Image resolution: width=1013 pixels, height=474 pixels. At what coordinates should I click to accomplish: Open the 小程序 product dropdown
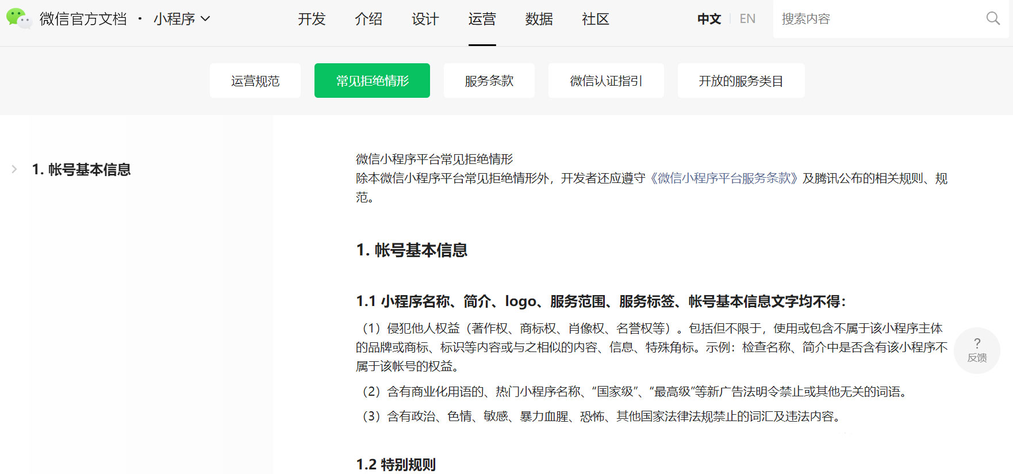pos(182,19)
